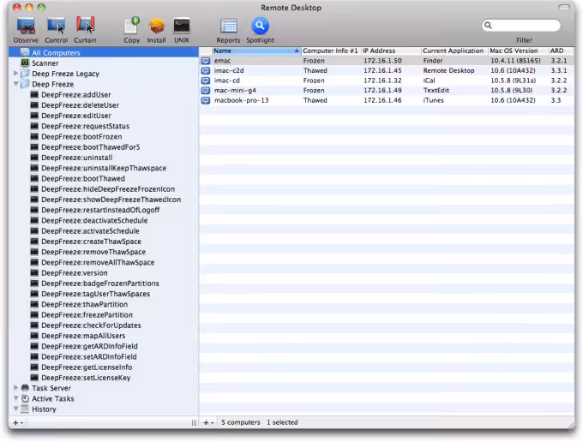
Task: Collapse the Deep Freeze folder
Action: (x=16, y=84)
